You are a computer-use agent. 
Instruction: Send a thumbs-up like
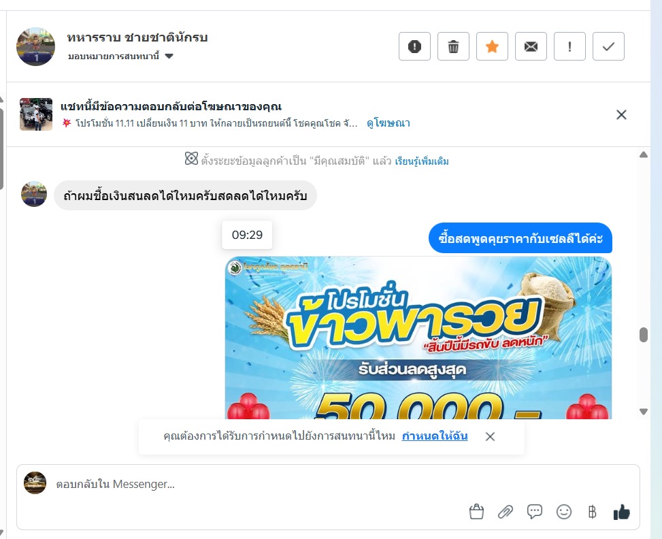point(621,512)
